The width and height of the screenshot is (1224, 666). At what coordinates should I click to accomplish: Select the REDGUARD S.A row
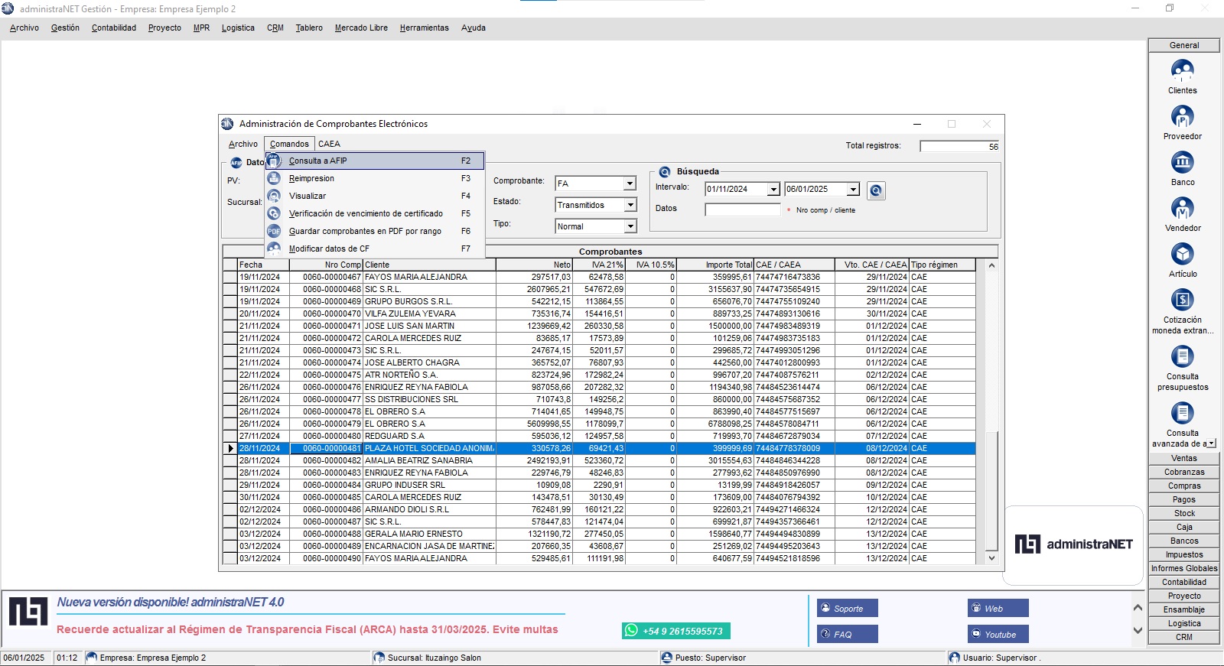click(x=599, y=436)
